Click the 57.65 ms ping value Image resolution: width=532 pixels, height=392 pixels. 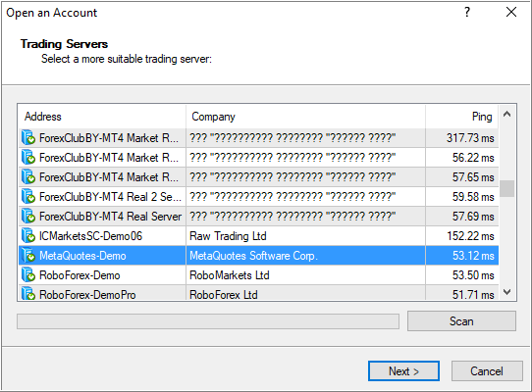473,177
